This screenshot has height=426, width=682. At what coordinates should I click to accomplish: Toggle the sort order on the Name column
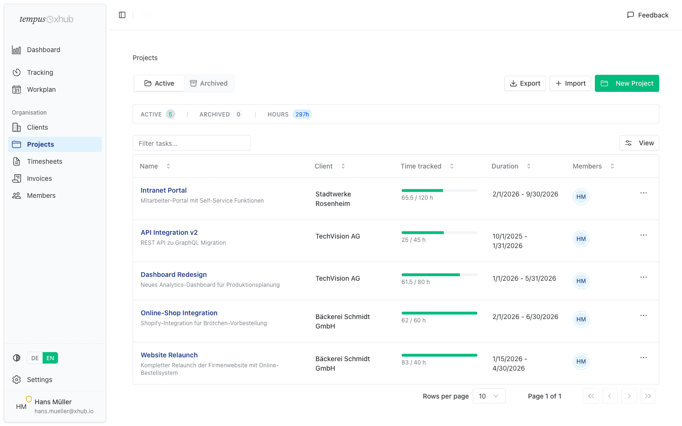point(168,166)
